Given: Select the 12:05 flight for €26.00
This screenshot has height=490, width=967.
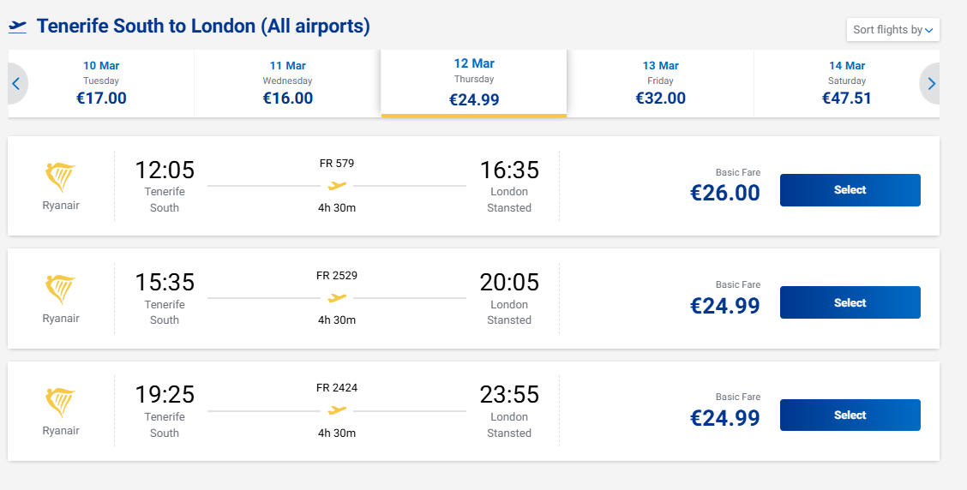Looking at the screenshot, I should (x=850, y=190).
